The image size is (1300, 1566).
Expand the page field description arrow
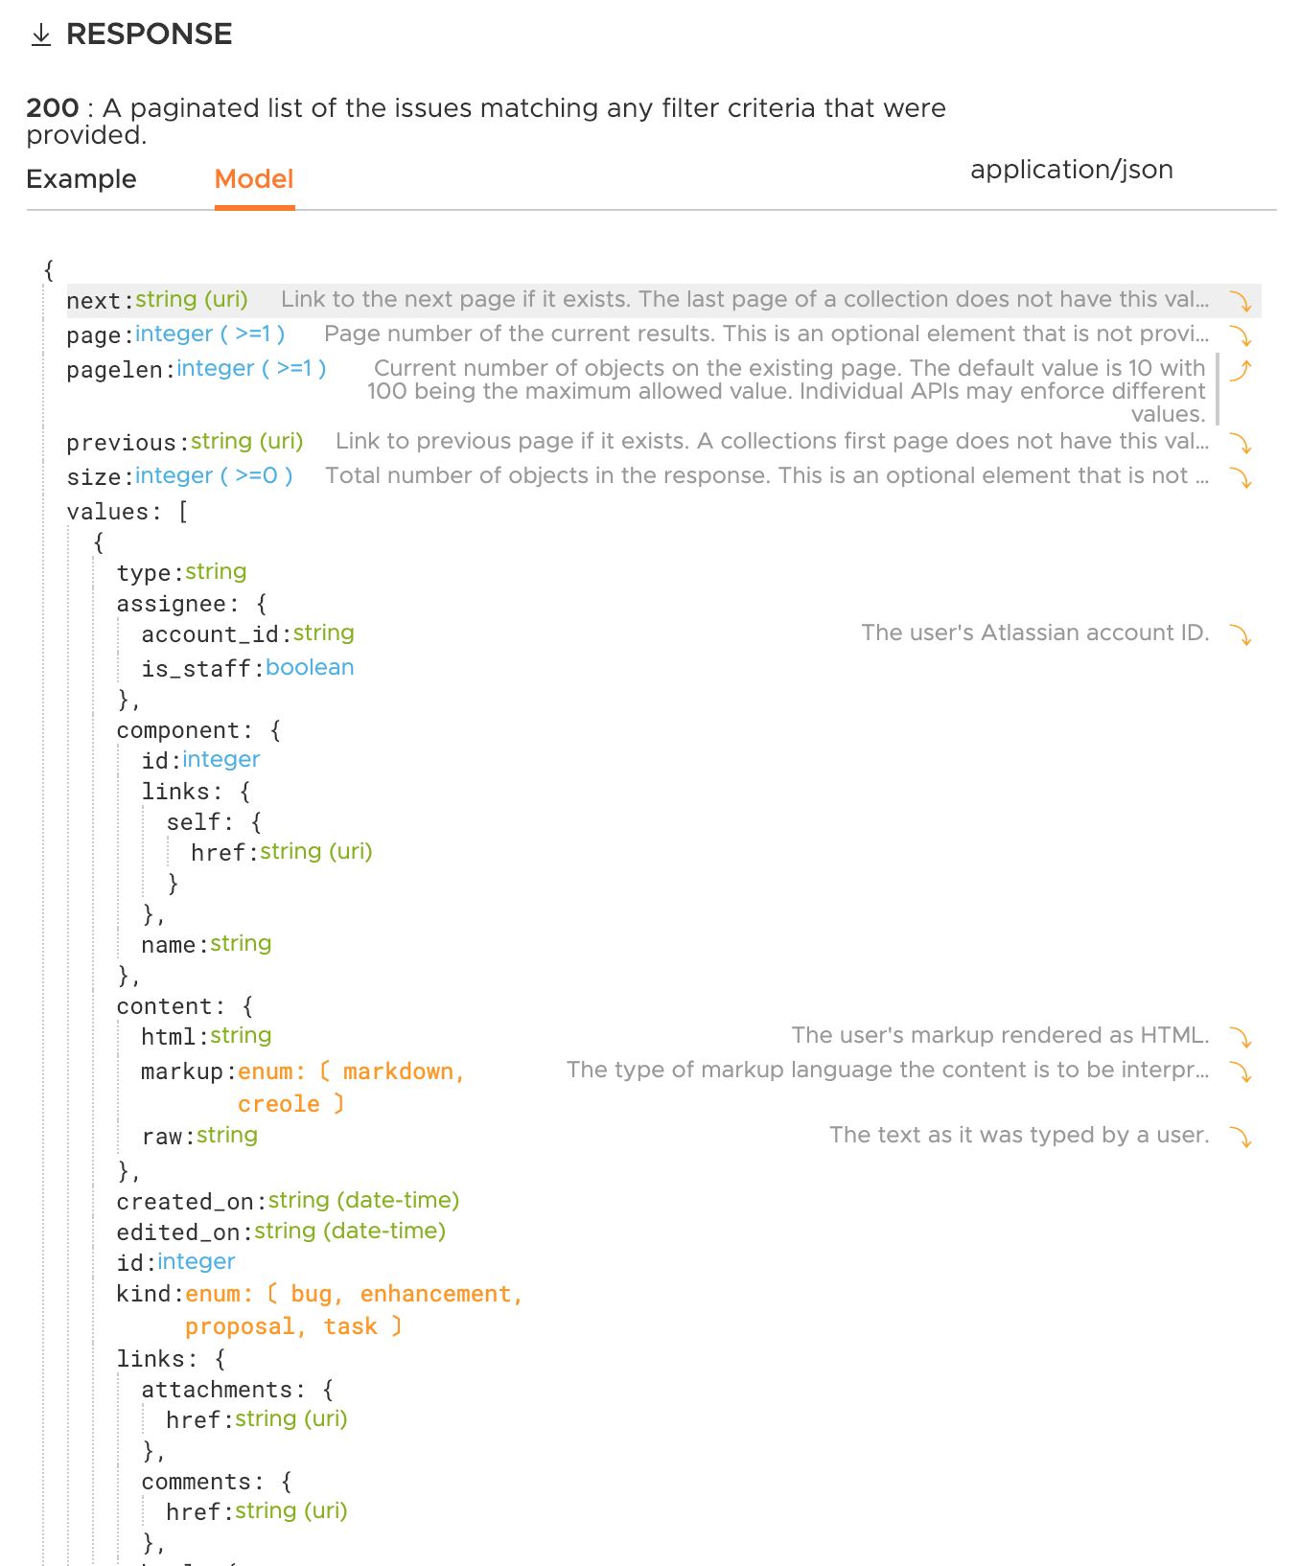coord(1241,336)
